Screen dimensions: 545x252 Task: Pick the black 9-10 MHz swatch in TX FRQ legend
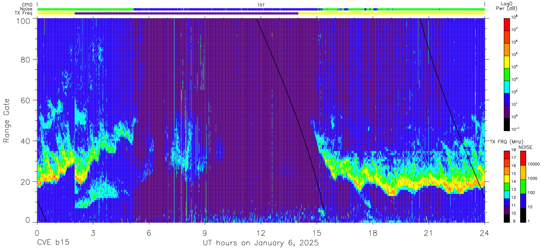click(507, 218)
